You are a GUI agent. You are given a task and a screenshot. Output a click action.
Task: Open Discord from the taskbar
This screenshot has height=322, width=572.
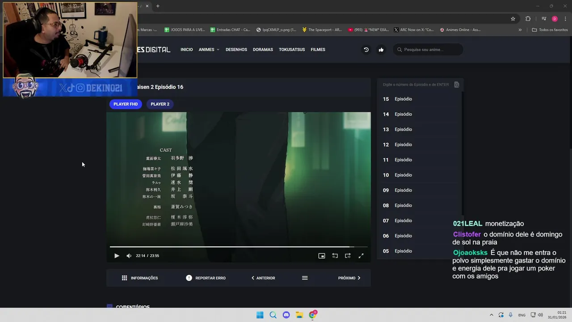pyautogui.click(x=286, y=315)
